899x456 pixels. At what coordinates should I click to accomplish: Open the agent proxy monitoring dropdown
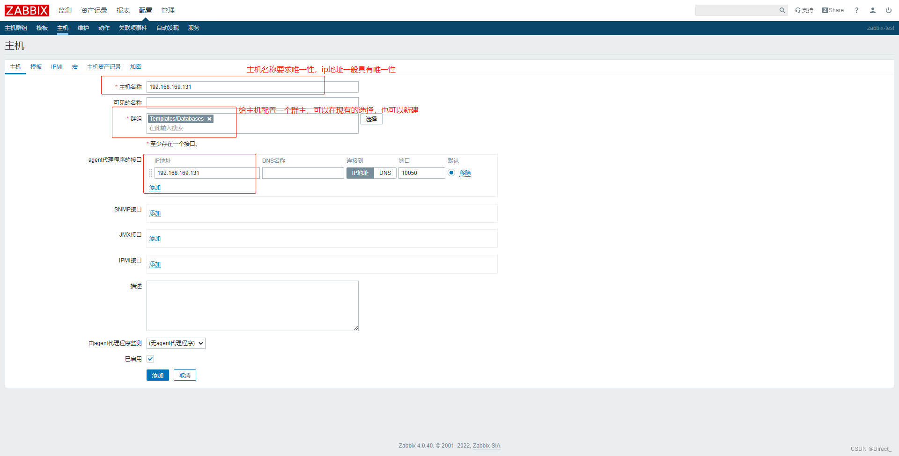pyautogui.click(x=176, y=343)
